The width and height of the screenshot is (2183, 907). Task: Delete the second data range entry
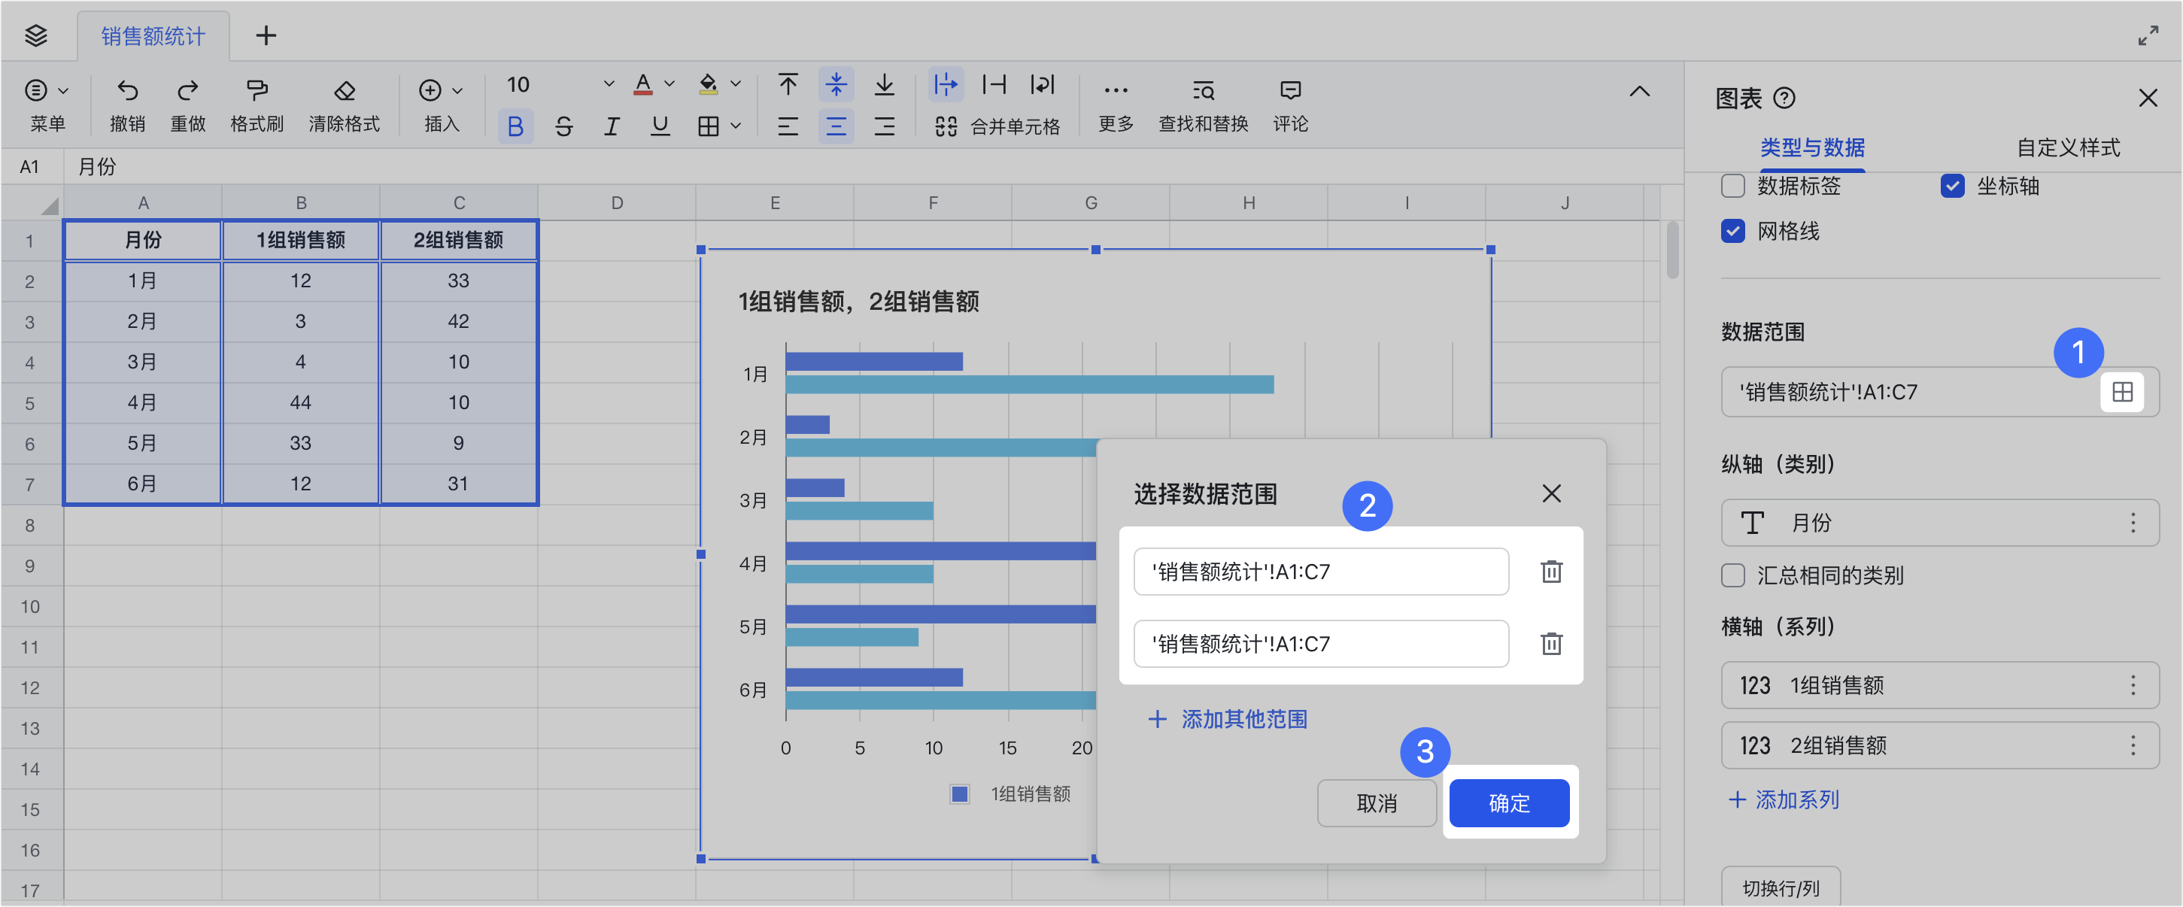tap(1551, 644)
